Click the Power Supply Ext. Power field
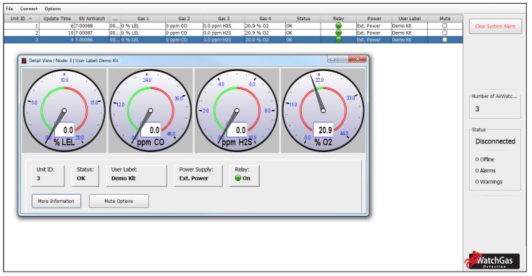The image size is (532, 276). [198, 175]
